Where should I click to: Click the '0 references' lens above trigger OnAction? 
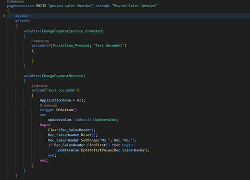[x=49, y=106]
